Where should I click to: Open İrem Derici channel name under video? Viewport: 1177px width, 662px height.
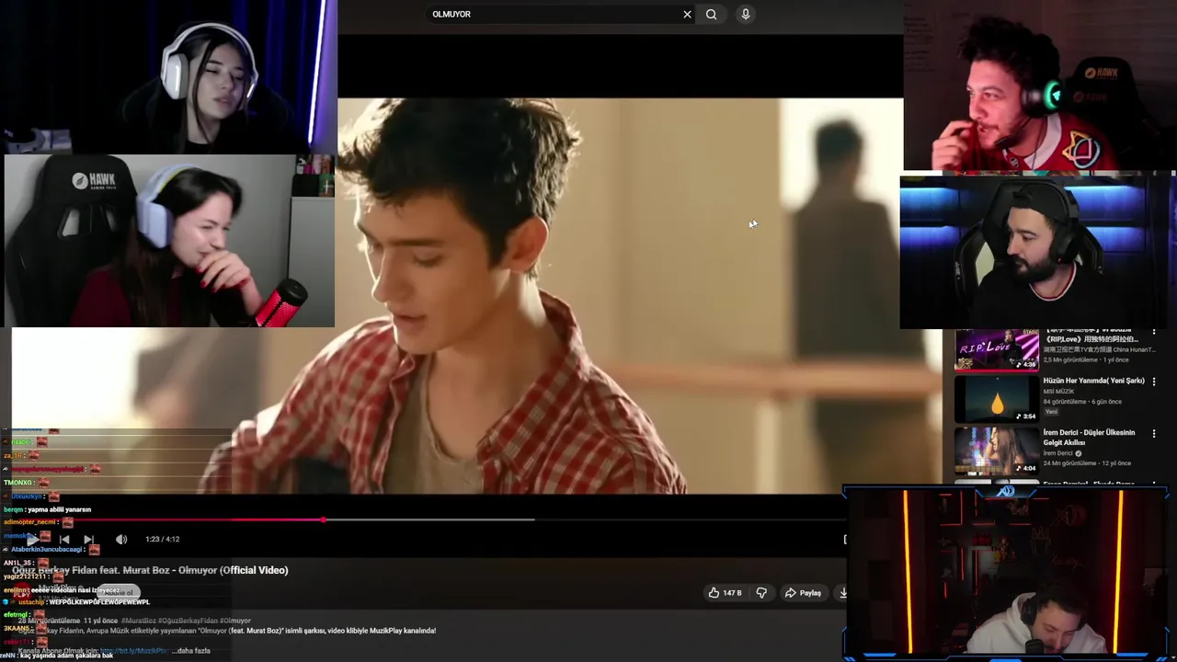1057,453
